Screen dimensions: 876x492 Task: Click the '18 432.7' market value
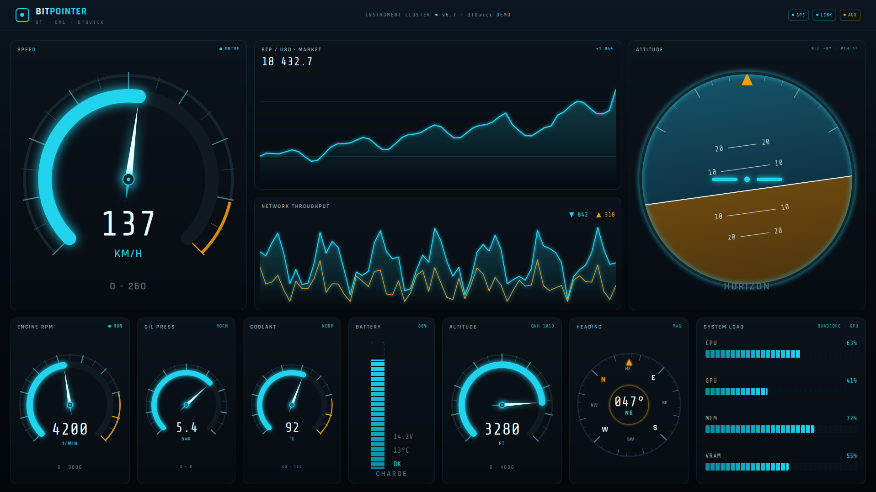[287, 62]
